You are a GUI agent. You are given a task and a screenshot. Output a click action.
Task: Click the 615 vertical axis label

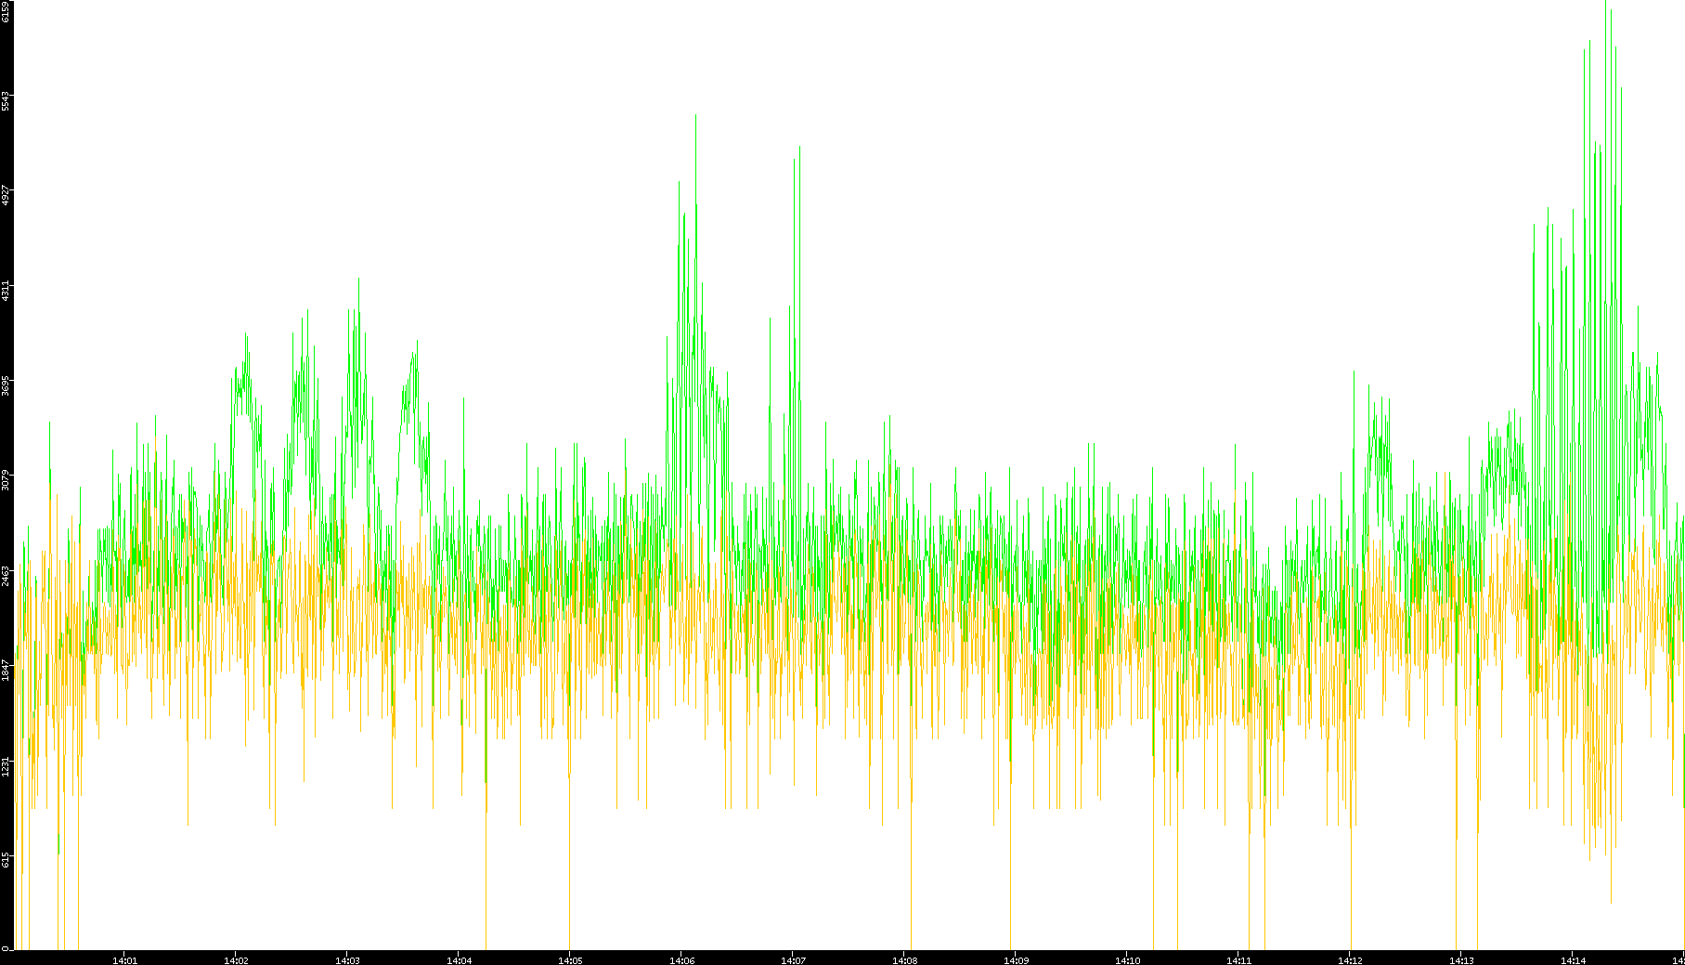6,860
